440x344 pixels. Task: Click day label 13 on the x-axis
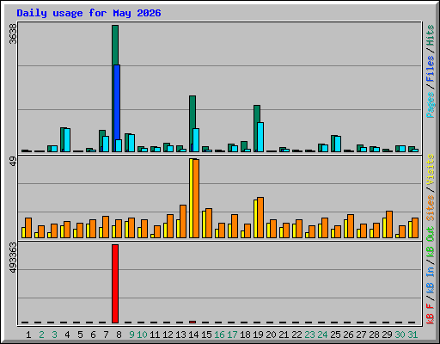tap(180, 335)
